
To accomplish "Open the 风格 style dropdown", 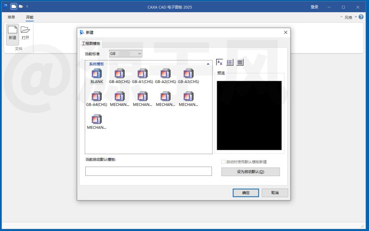I will tap(351, 17).
